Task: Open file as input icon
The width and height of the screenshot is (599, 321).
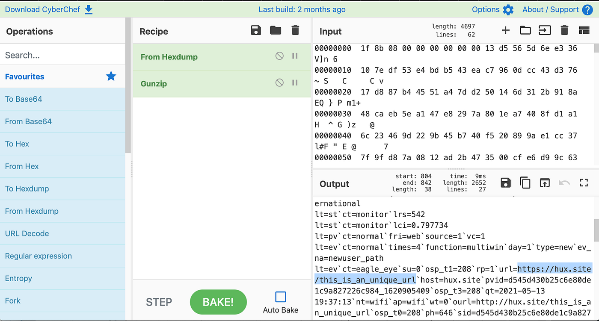Action: (545, 30)
